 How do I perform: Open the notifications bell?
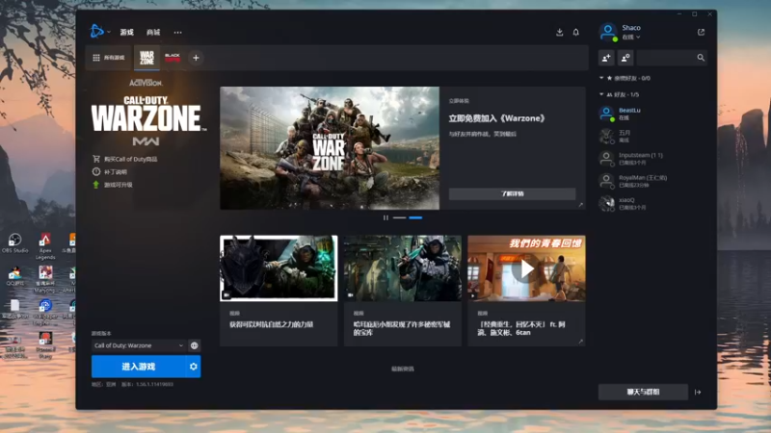point(575,33)
